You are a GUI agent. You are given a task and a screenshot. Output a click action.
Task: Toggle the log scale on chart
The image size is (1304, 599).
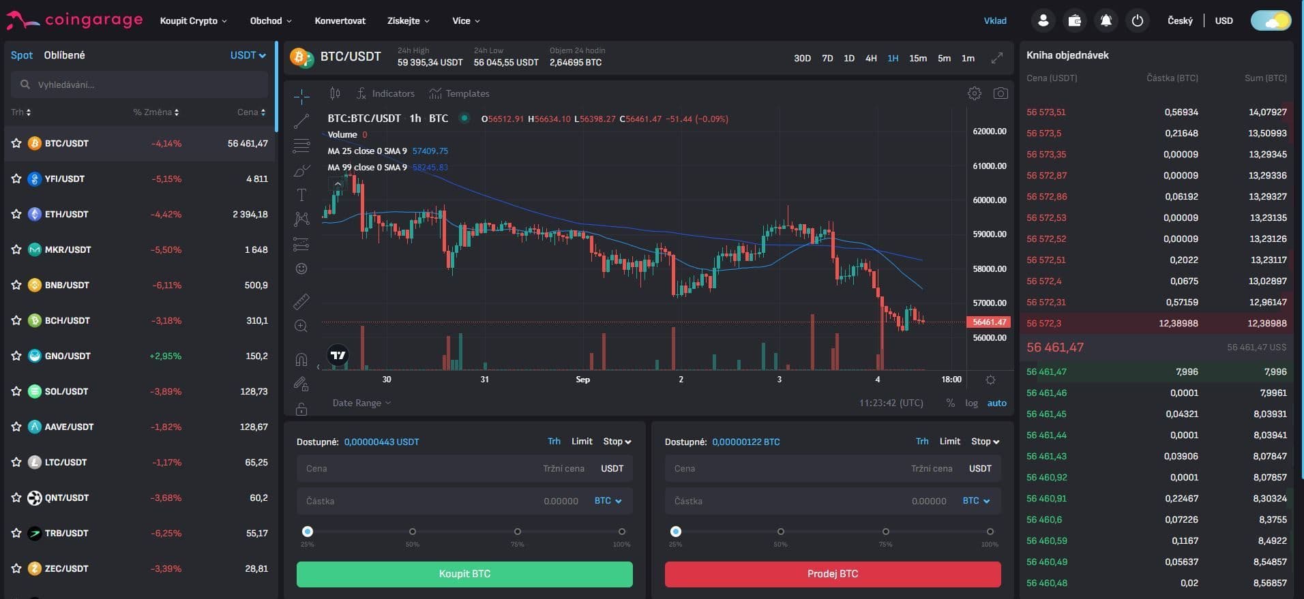pos(971,403)
